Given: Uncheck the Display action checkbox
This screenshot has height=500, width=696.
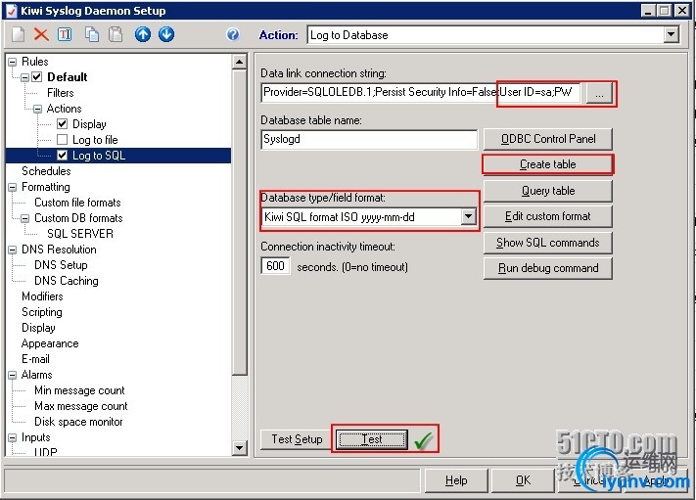Looking at the screenshot, I should pos(62,124).
